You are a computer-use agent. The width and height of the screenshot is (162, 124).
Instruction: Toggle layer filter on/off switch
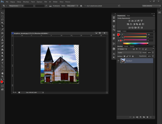click(x=153, y=49)
